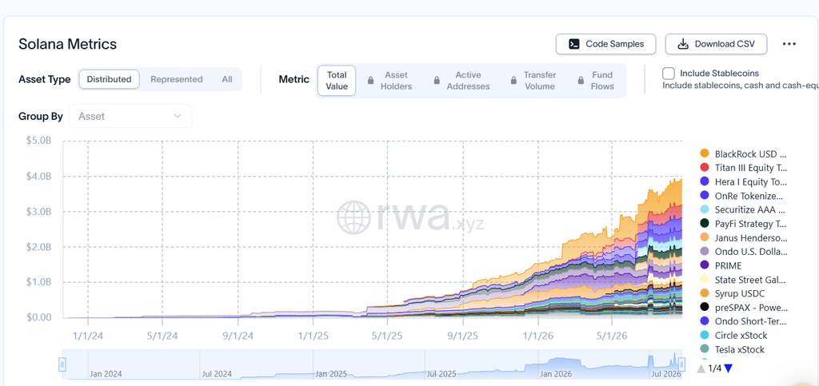Toggle Ondo U.S. Dollar legend series
Screen dimensions: 819x386
point(743,252)
